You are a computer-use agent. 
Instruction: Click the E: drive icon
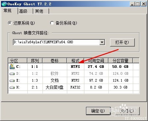click(12, 81)
